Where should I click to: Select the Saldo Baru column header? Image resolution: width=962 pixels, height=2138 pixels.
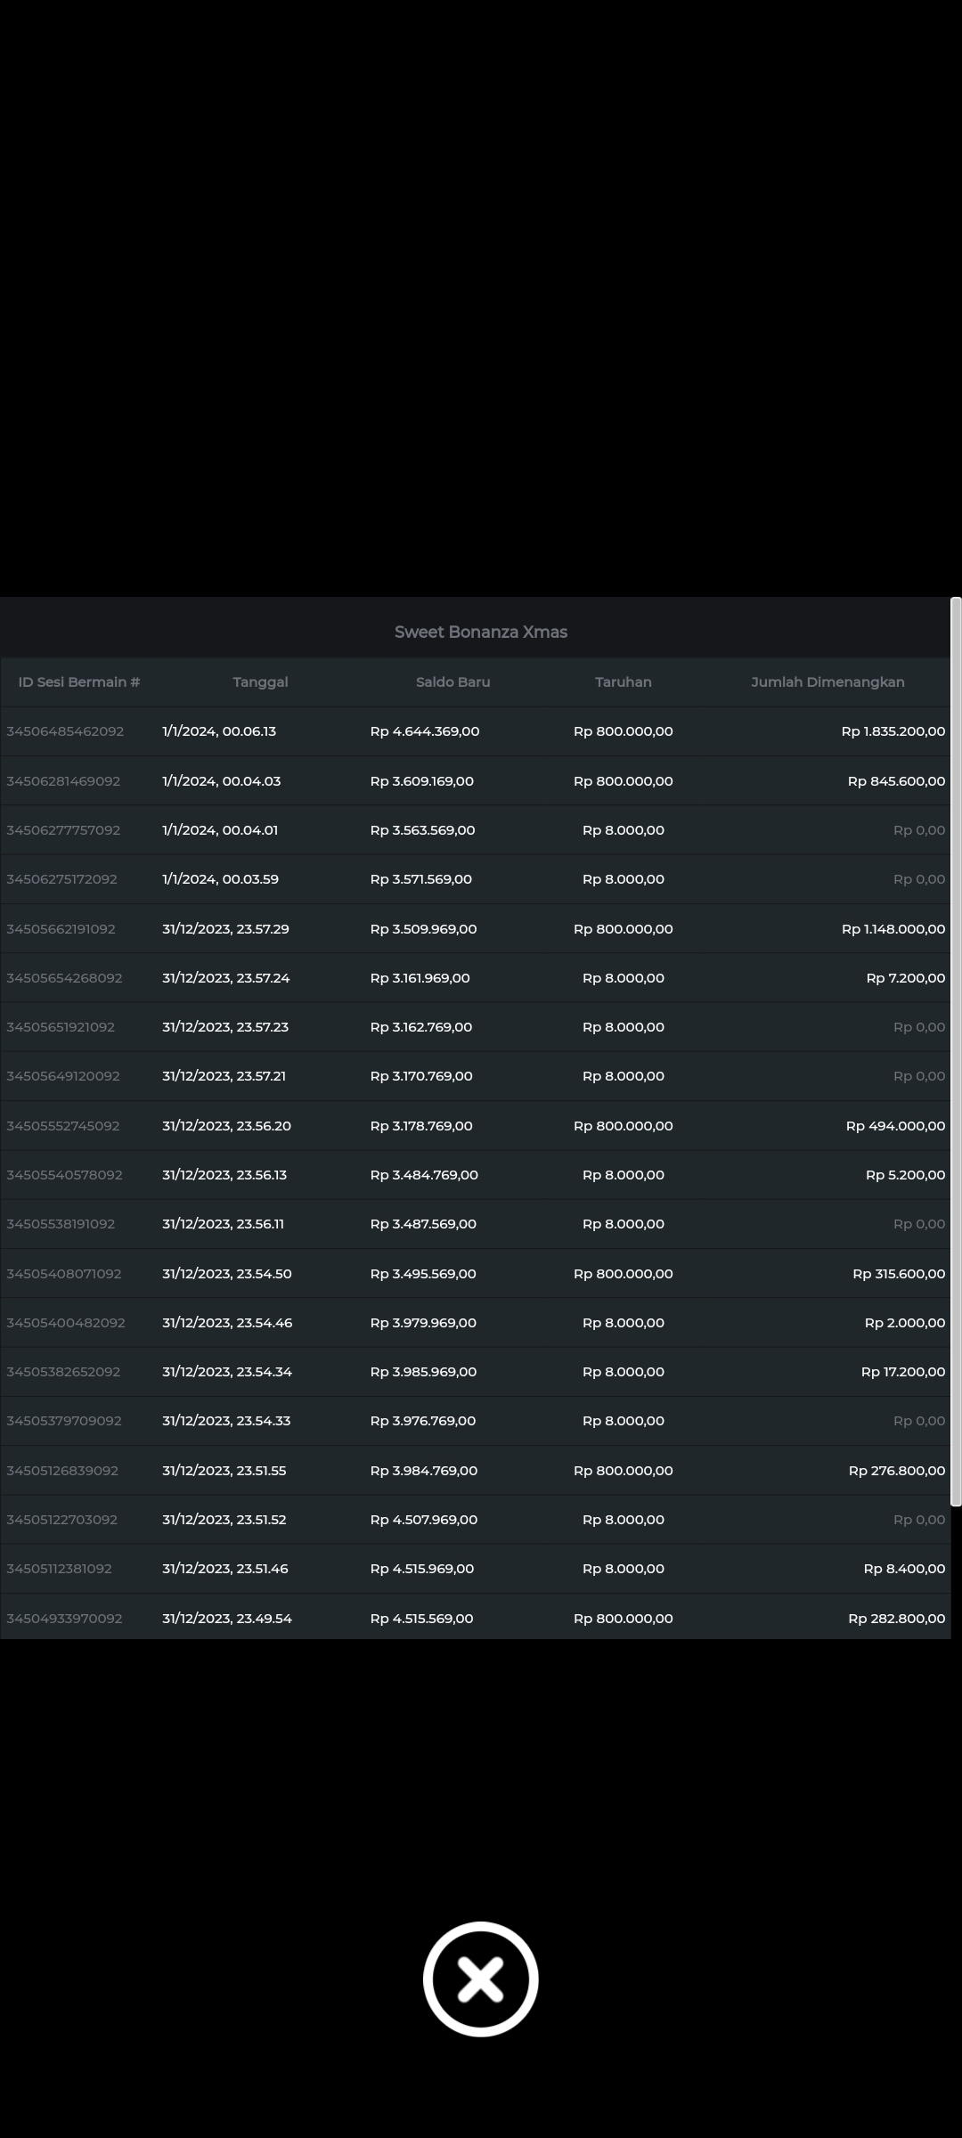(x=452, y=681)
